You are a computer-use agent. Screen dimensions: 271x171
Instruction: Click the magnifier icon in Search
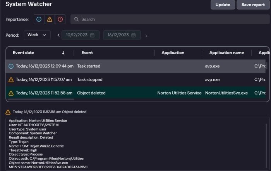pos(76,19)
